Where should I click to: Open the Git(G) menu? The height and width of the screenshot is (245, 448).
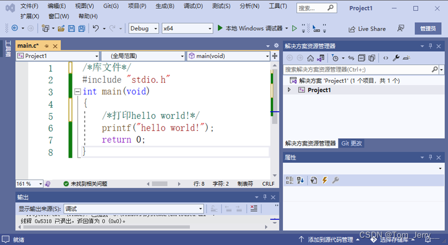(111, 6)
